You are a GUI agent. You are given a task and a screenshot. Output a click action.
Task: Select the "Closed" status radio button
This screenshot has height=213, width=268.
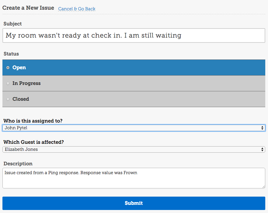click(x=8, y=99)
